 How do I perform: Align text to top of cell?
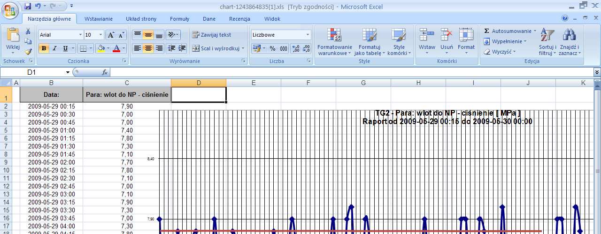(137, 35)
